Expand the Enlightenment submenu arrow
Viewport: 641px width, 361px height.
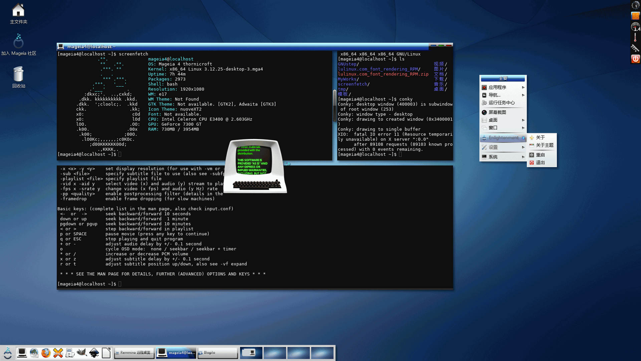(x=523, y=138)
